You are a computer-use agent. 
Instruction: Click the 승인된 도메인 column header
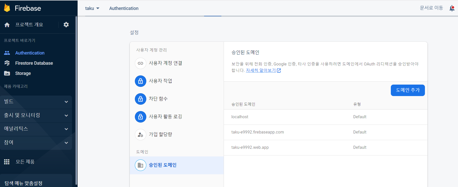(x=243, y=104)
